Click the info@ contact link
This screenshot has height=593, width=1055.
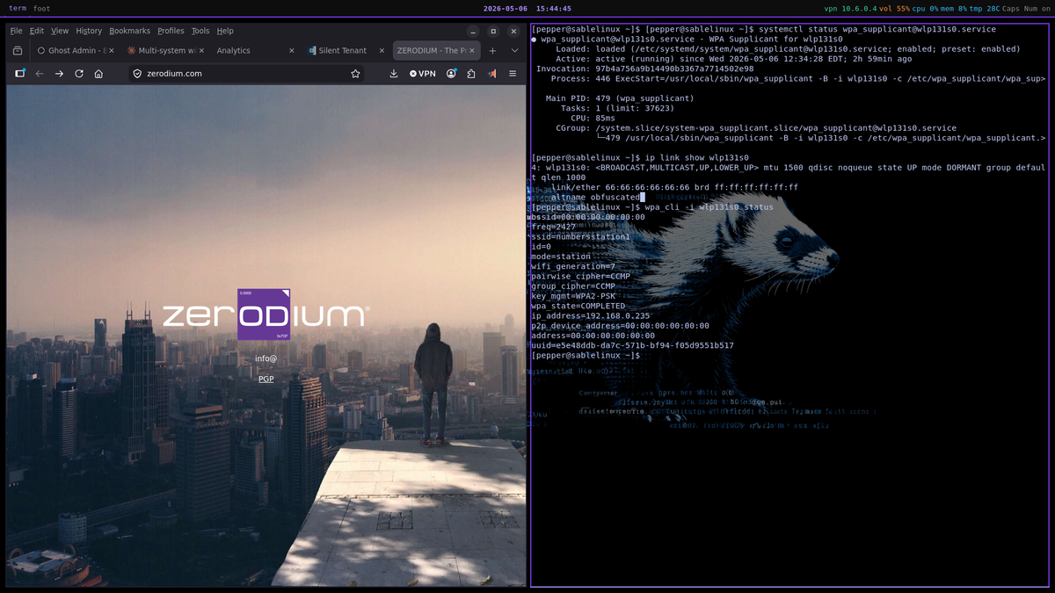[x=266, y=358]
